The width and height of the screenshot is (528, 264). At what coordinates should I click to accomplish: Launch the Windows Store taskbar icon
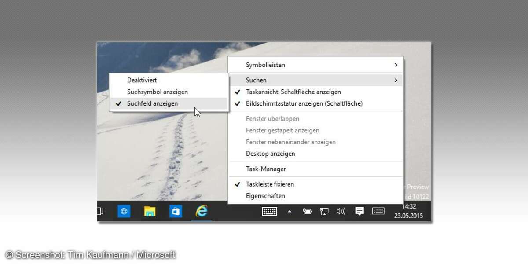(x=176, y=212)
